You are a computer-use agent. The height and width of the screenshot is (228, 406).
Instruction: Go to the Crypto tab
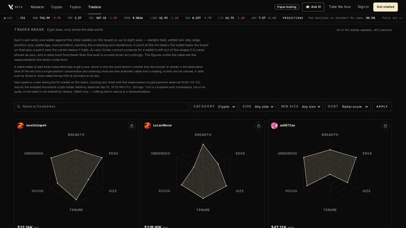click(57, 7)
